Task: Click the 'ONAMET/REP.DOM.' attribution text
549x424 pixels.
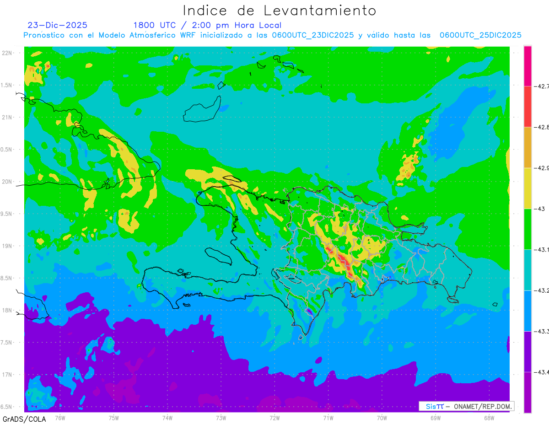Action: (x=482, y=406)
